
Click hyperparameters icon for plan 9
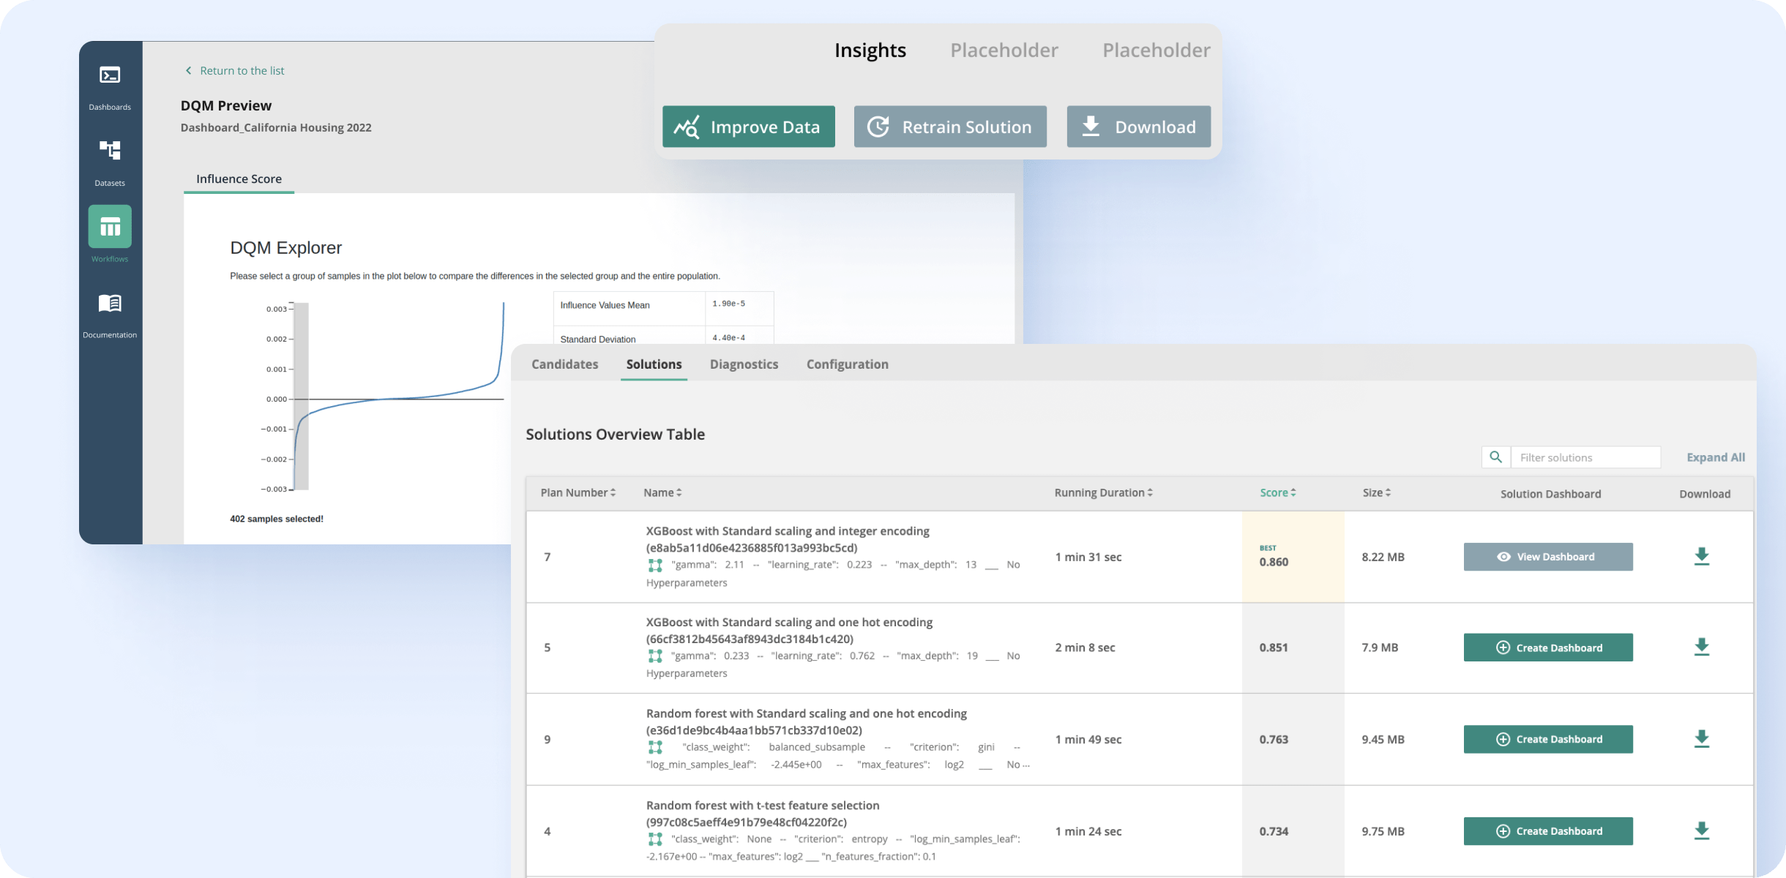click(655, 747)
